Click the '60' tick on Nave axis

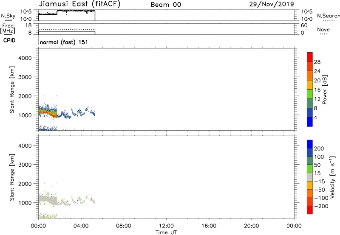tap(304, 25)
